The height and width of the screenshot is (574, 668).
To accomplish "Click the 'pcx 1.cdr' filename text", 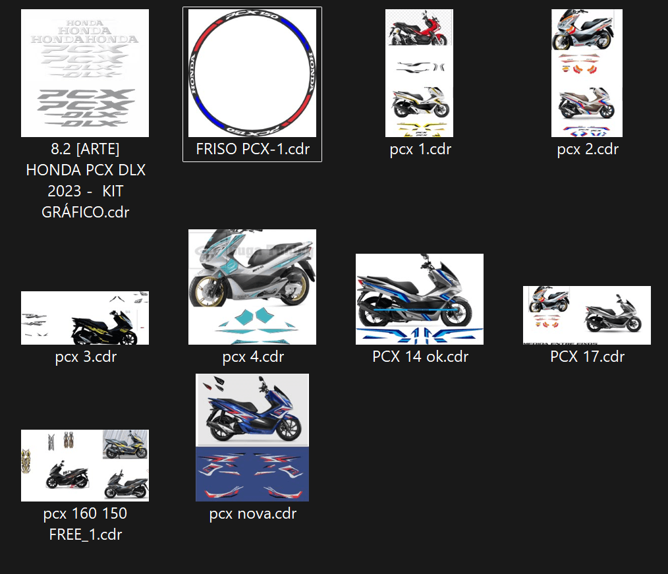I will pyautogui.click(x=420, y=150).
